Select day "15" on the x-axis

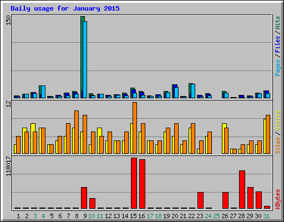point(133,216)
